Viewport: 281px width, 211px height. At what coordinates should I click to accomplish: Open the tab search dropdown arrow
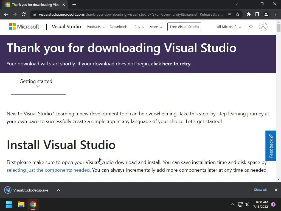click(x=237, y=4)
